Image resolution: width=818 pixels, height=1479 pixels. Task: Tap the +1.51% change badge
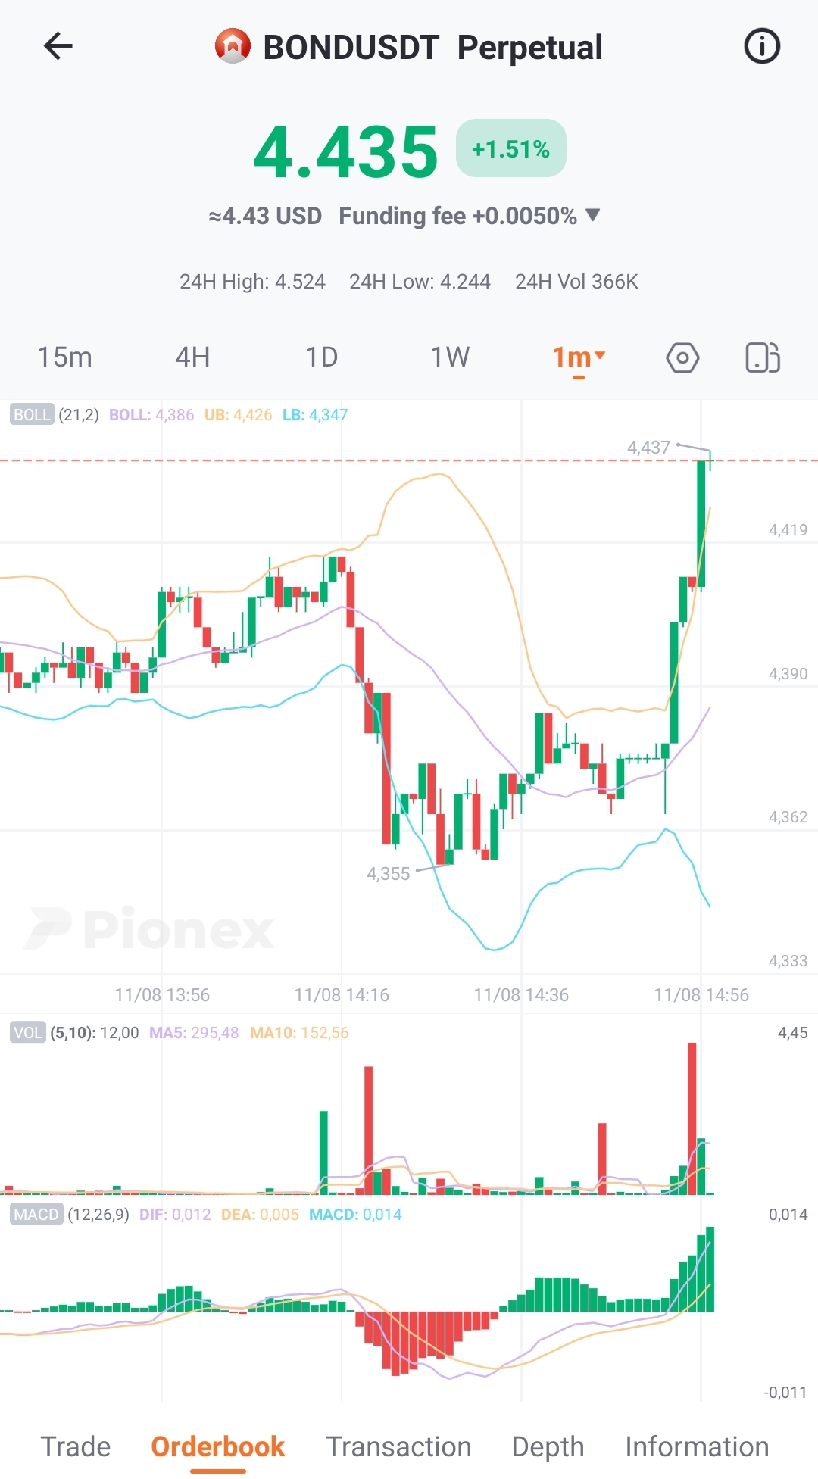click(x=510, y=148)
